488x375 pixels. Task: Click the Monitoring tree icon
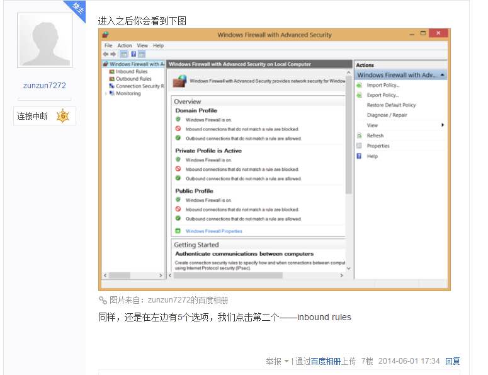coord(111,93)
